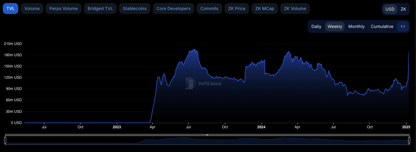Click the TVL spike at chart's right edge
This screenshot has width=416, height=152.
[408, 52]
